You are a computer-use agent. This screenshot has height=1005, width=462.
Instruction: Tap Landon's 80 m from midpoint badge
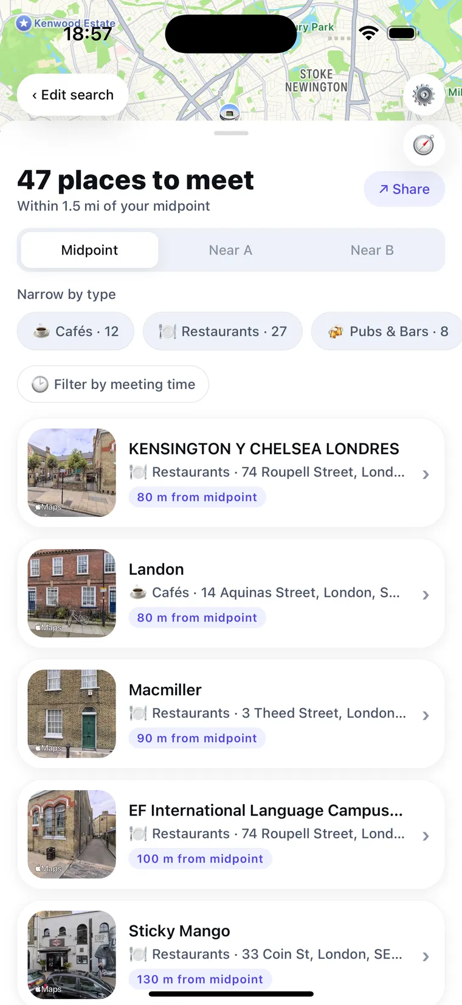coord(197,617)
